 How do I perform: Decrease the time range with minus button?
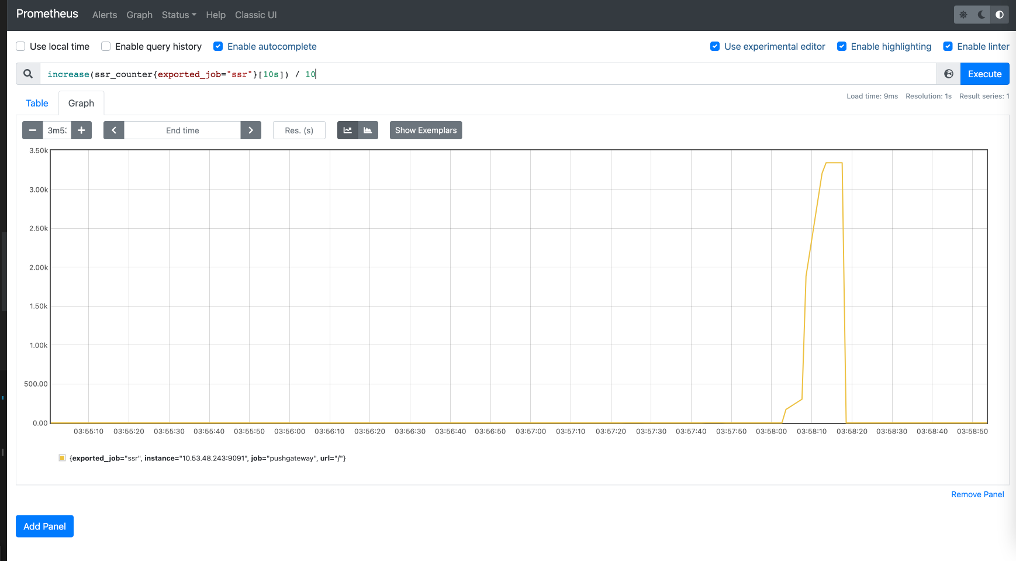coord(33,130)
